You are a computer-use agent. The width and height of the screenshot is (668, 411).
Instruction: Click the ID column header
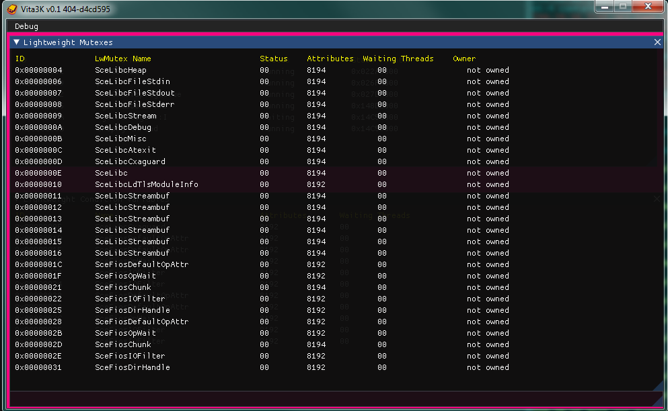point(20,59)
